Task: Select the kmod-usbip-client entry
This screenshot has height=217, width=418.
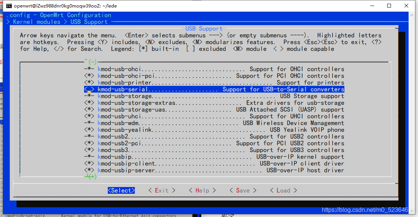Action: [x=214, y=163]
